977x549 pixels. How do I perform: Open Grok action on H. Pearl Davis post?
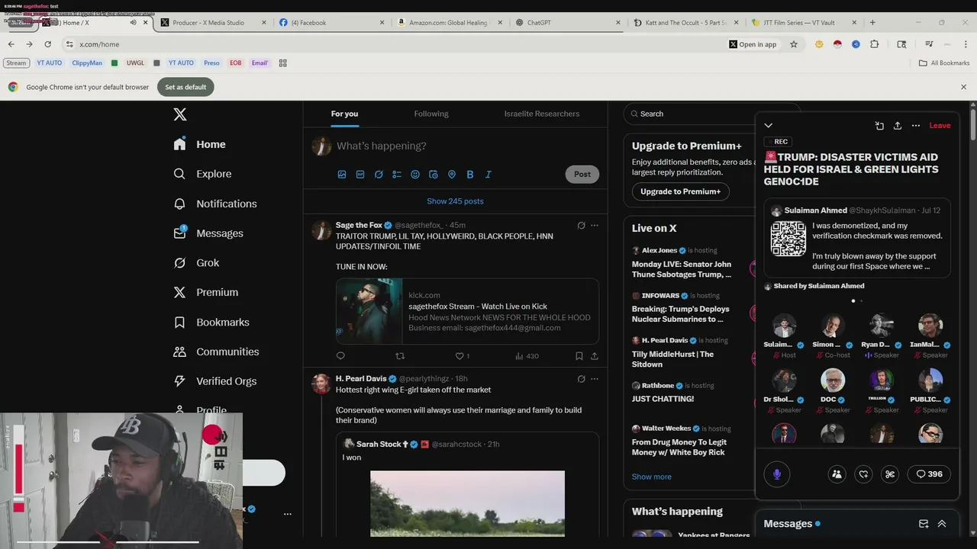tap(581, 379)
